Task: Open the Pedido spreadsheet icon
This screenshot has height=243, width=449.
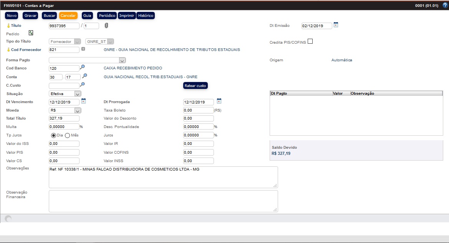Action: (31, 33)
